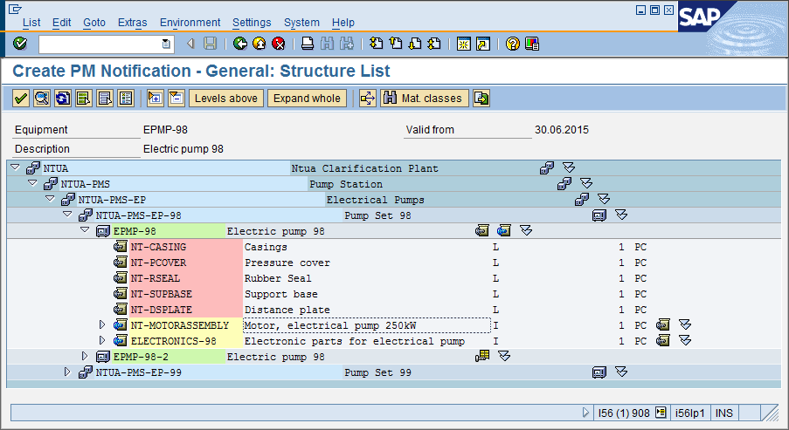Click the Levels above button
Image resolution: width=789 pixels, height=430 pixels.
[x=226, y=98]
